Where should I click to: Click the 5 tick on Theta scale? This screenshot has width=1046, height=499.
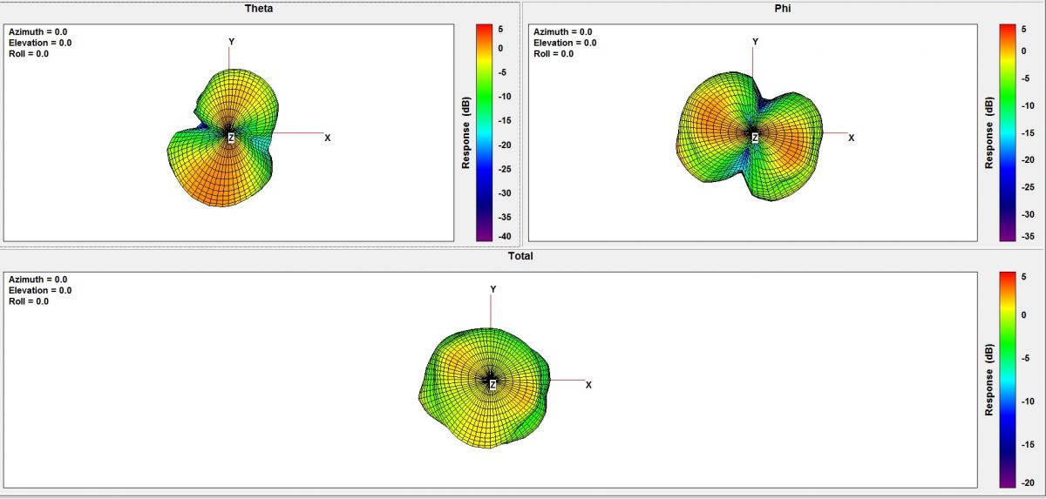point(500,28)
